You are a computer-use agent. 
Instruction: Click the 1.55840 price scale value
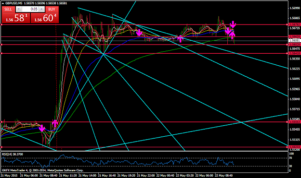click(295, 99)
